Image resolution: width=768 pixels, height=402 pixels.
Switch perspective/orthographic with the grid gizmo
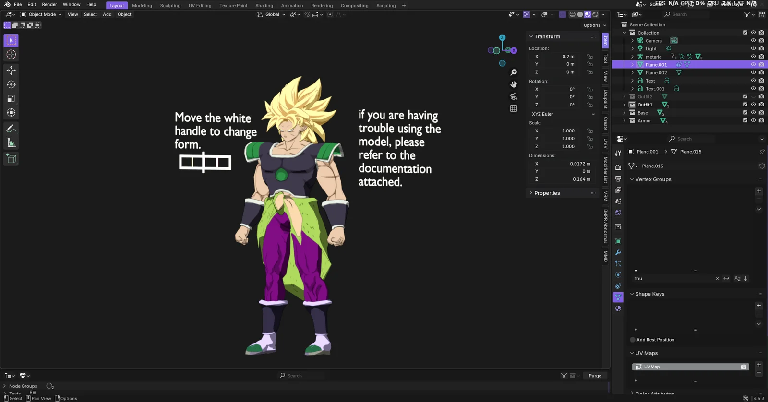coord(514,108)
